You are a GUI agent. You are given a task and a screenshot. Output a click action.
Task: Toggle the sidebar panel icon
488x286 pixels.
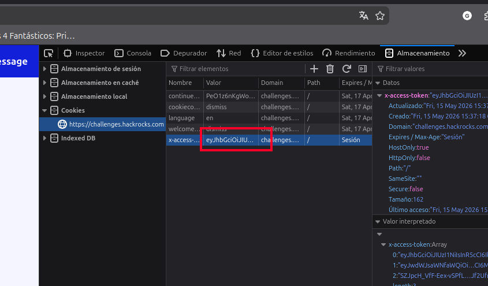363,69
